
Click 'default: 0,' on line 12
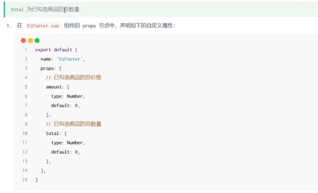point(65,152)
